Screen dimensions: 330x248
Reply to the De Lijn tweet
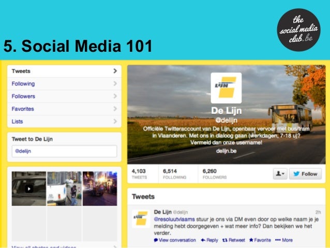[209, 240]
